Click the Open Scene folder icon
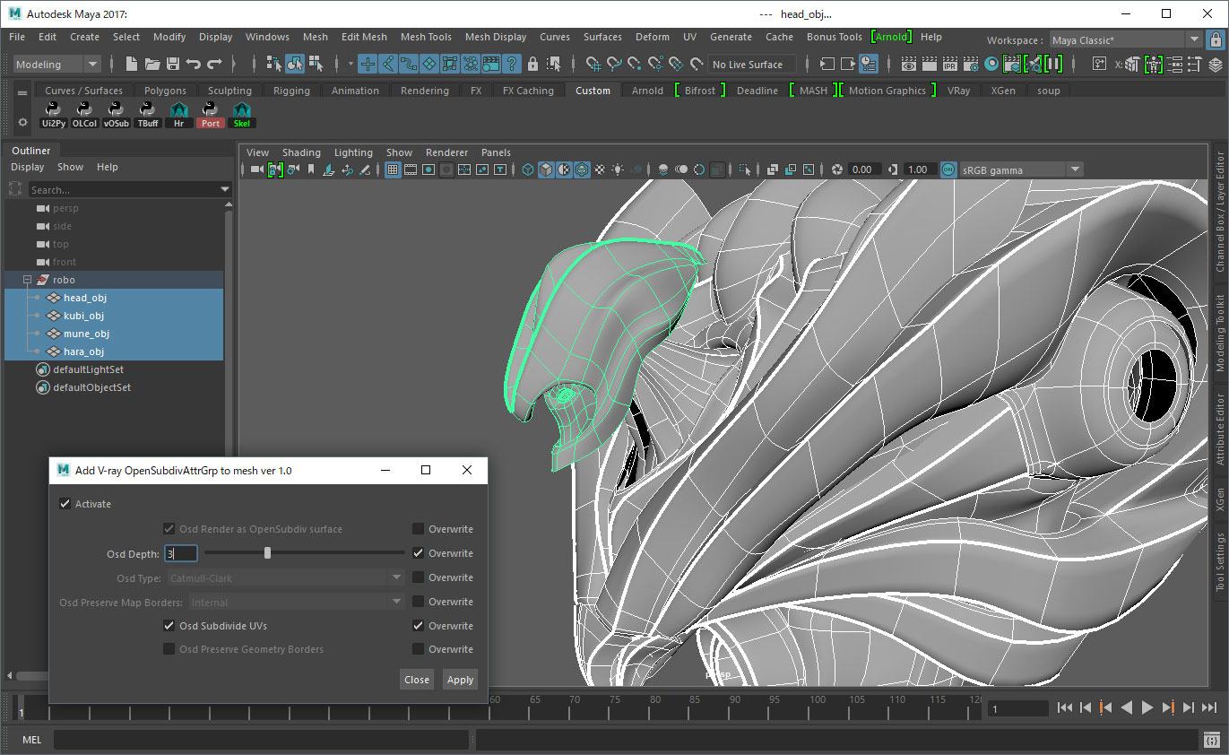 click(x=152, y=64)
